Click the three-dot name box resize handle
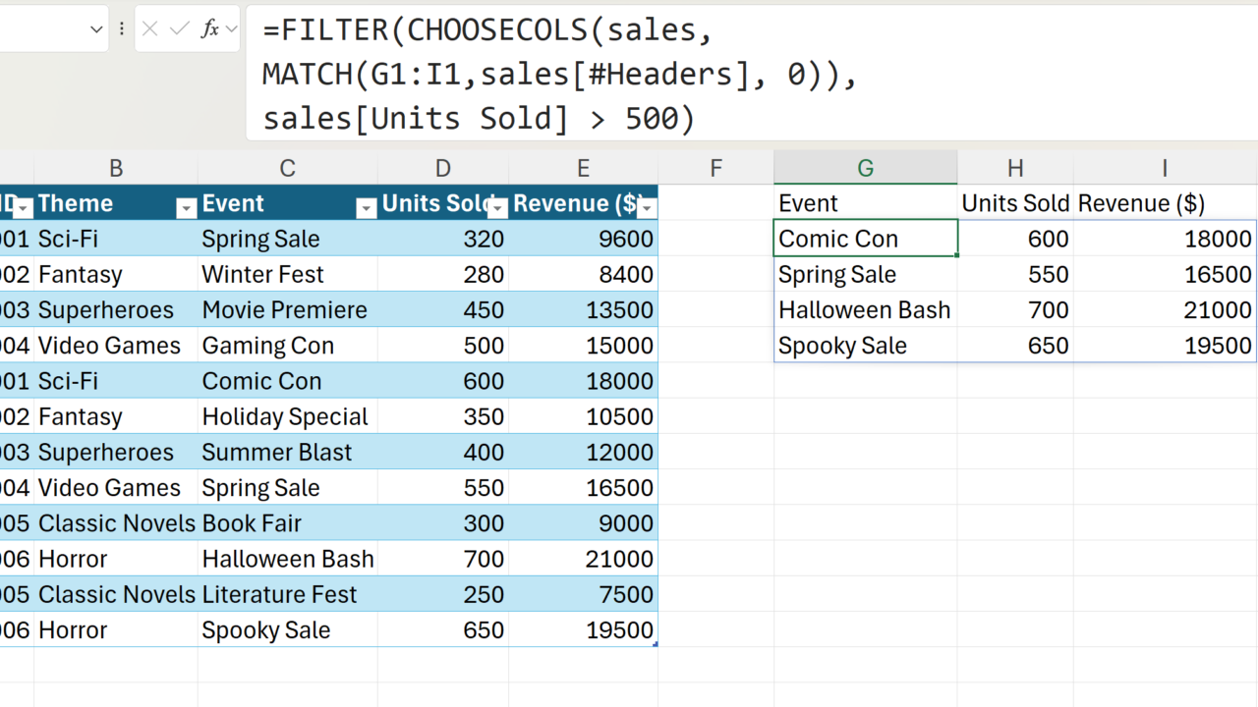This screenshot has height=707, width=1258. point(122,29)
